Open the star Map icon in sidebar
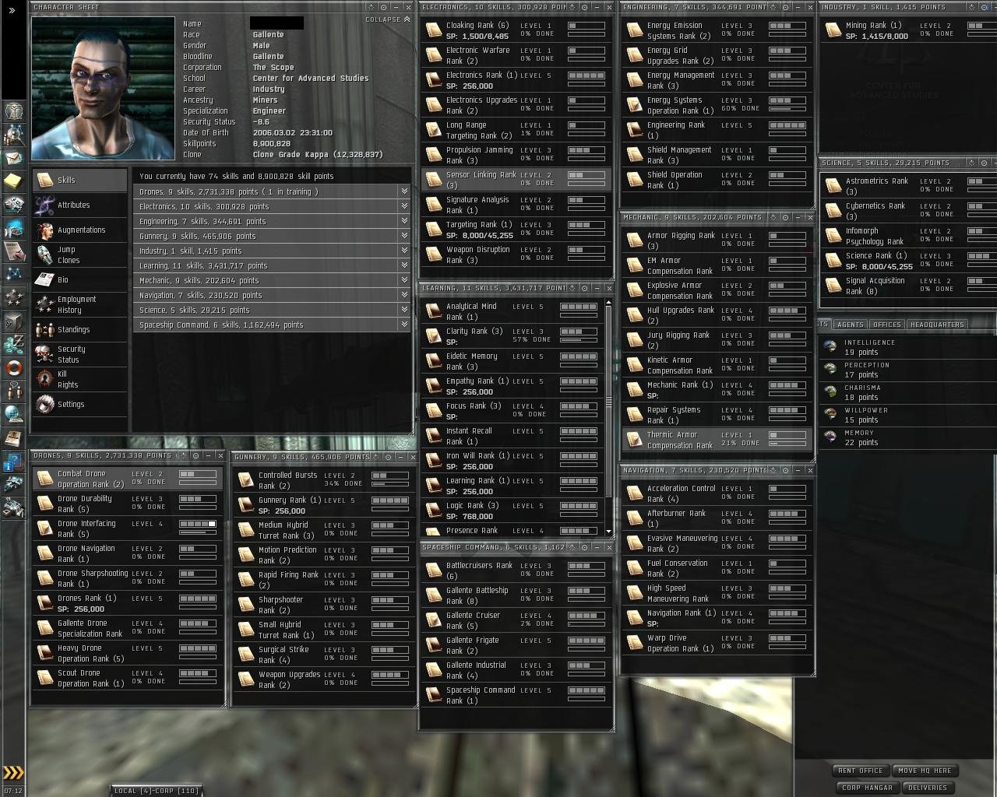997x797 pixels. click(13, 274)
